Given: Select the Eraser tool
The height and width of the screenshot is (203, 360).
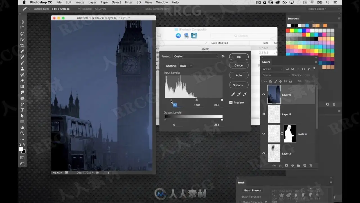Looking at the screenshot, I should 22,81.
